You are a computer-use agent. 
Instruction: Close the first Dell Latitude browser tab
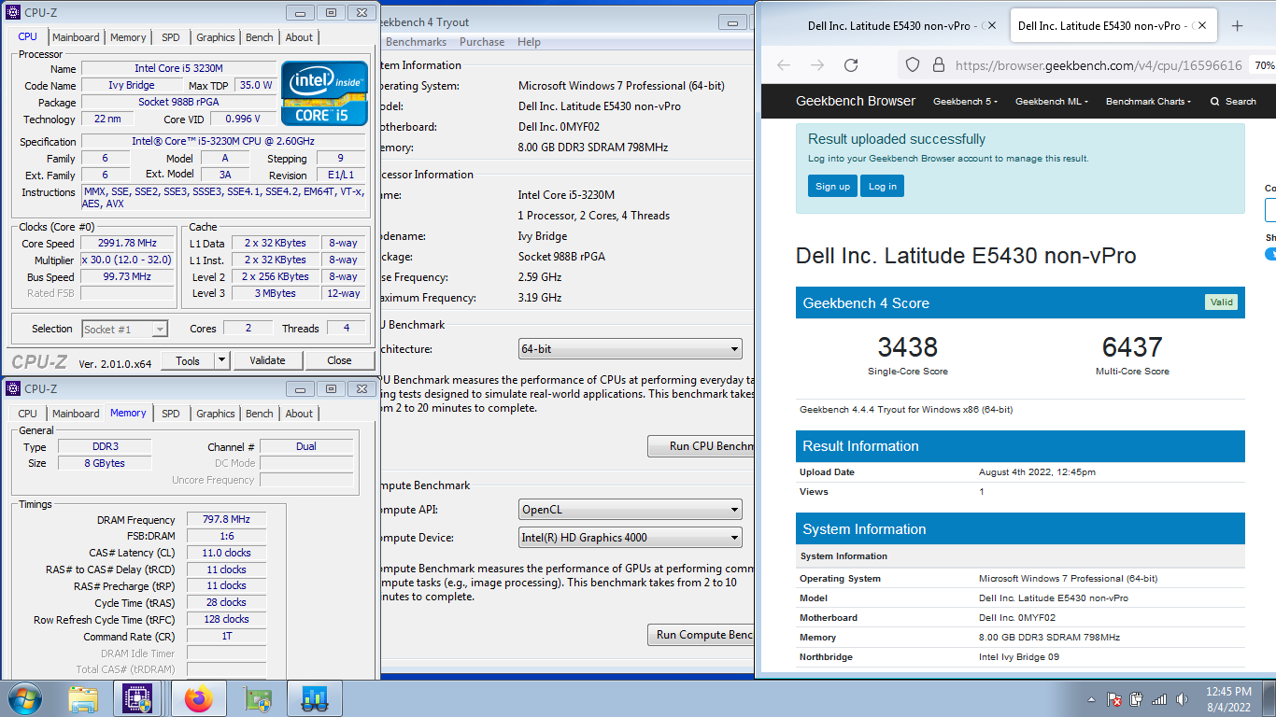pos(991,26)
